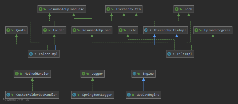
Task: Click the public lock icon on UploadProgress
Action: (x=200, y=30)
